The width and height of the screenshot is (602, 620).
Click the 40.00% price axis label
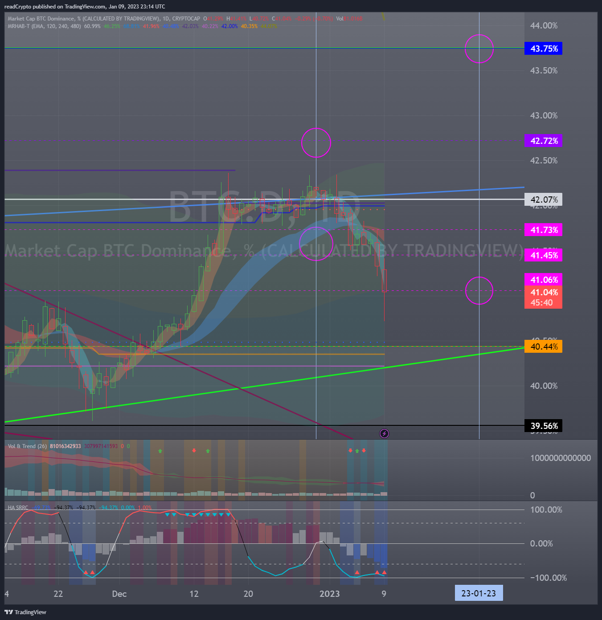(544, 386)
